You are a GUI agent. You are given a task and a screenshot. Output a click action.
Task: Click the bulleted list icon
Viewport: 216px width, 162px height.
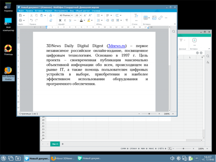click(98, 15)
